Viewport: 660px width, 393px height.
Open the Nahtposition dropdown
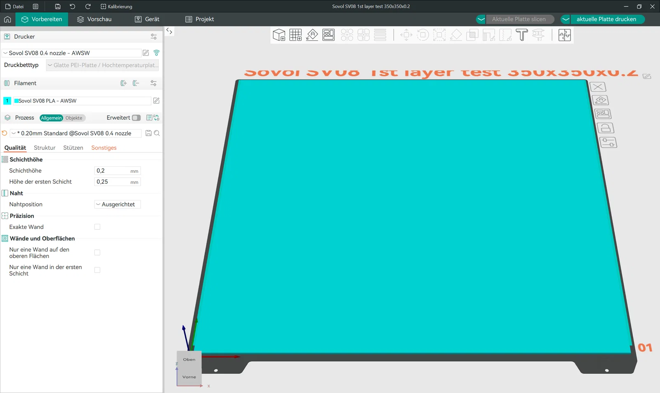click(x=118, y=205)
